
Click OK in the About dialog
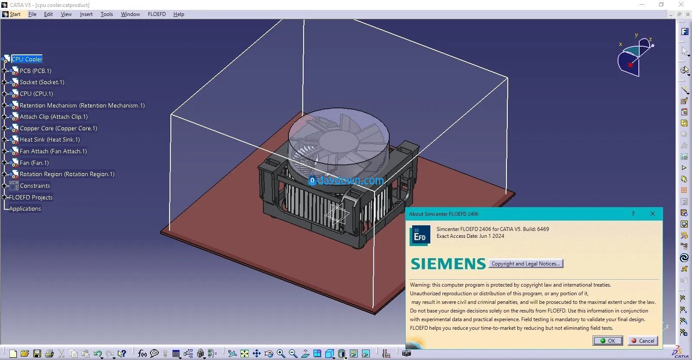pos(608,341)
